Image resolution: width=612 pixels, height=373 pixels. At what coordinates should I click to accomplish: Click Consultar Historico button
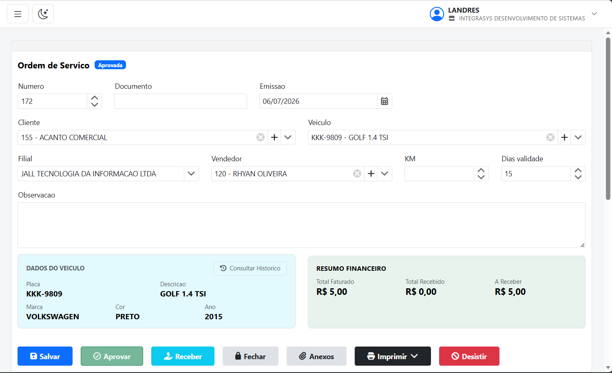[x=250, y=268]
